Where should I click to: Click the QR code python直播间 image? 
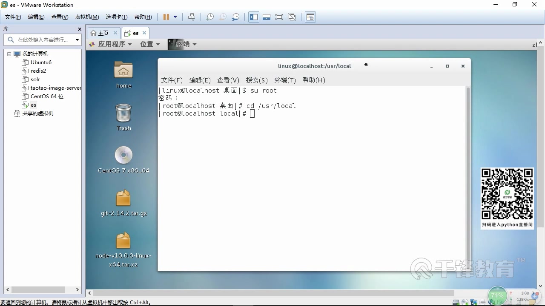click(x=507, y=198)
